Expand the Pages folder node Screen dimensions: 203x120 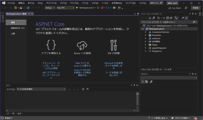coord(145,45)
